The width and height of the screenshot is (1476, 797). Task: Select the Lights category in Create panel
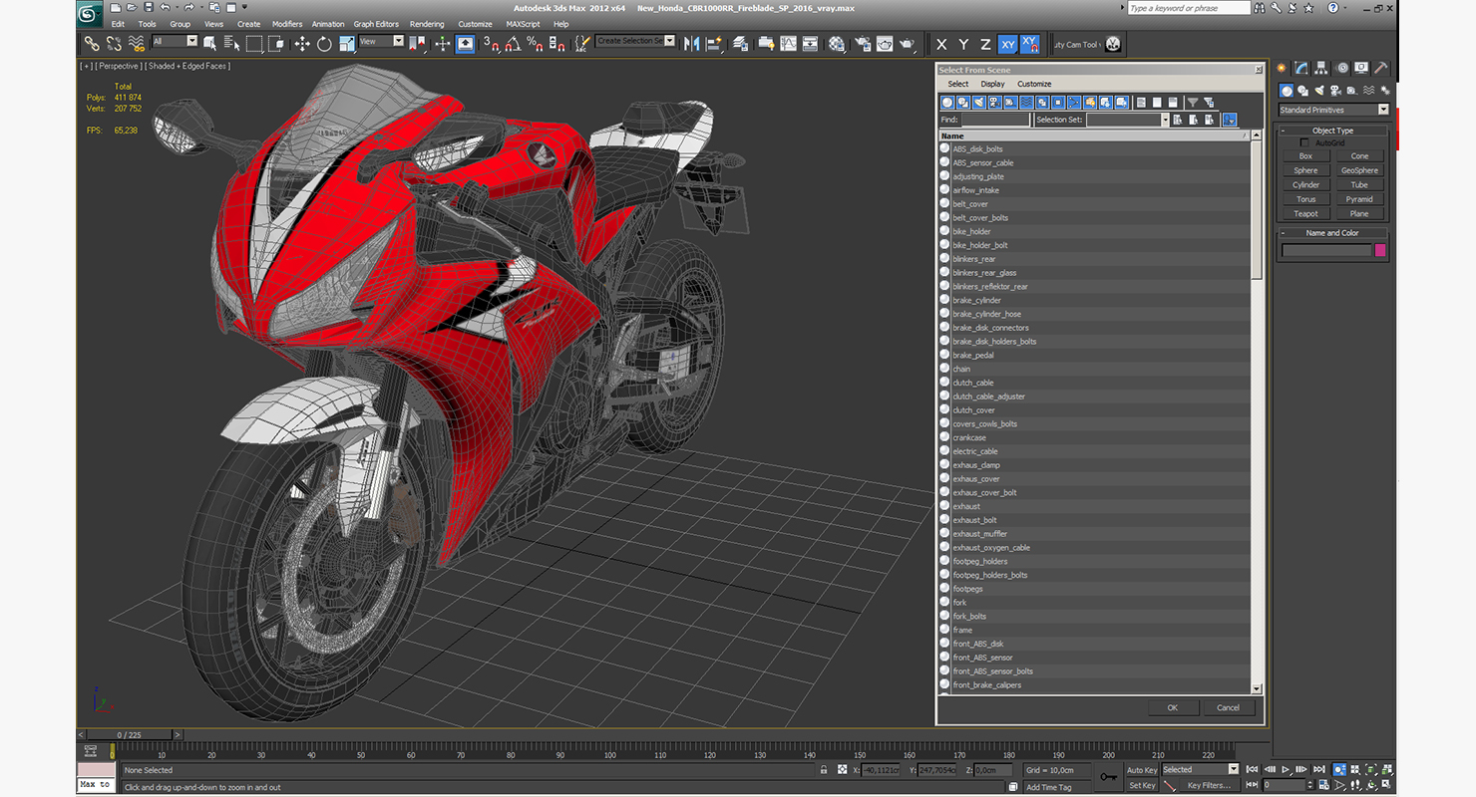(1319, 91)
